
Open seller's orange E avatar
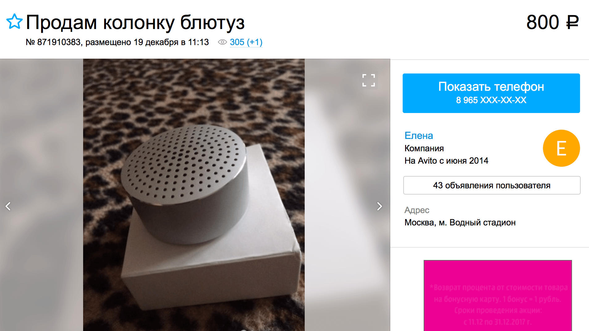click(x=561, y=148)
